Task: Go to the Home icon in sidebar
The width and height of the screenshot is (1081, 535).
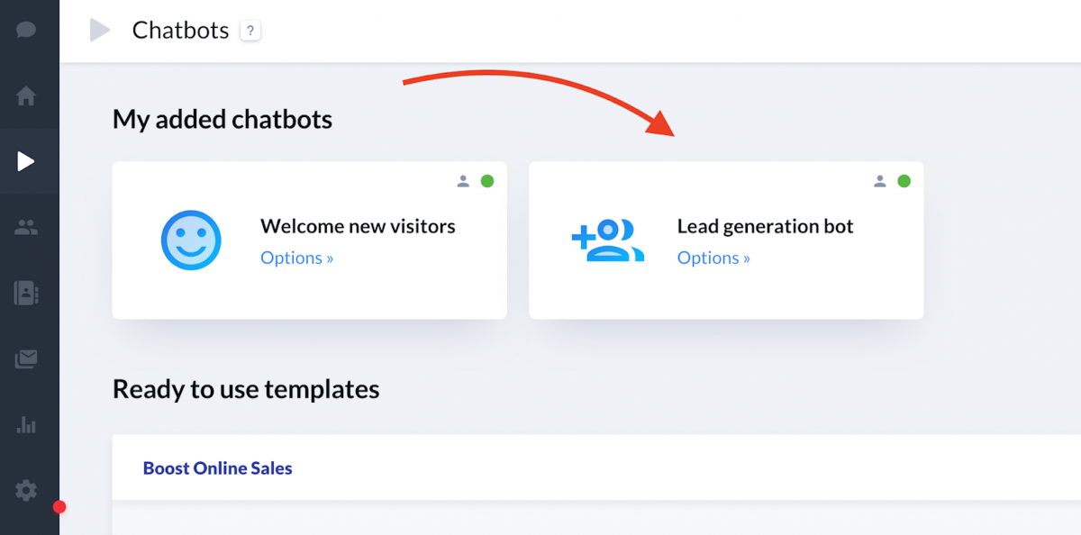Action: [26, 95]
